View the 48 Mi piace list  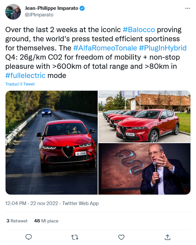coord(46,221)
